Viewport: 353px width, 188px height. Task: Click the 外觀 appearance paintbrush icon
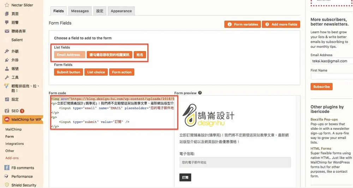[7, 51]
